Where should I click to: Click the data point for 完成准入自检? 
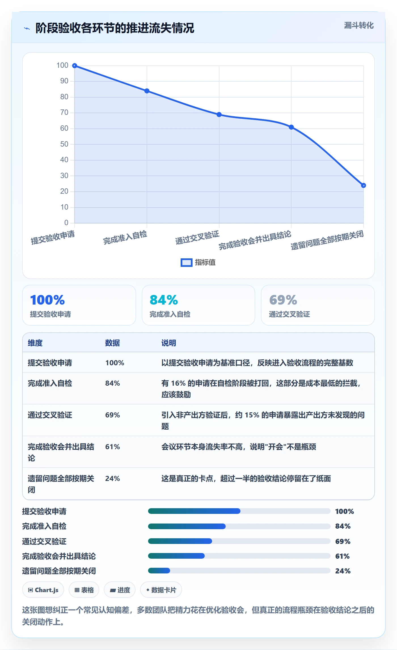pos(147,91)
